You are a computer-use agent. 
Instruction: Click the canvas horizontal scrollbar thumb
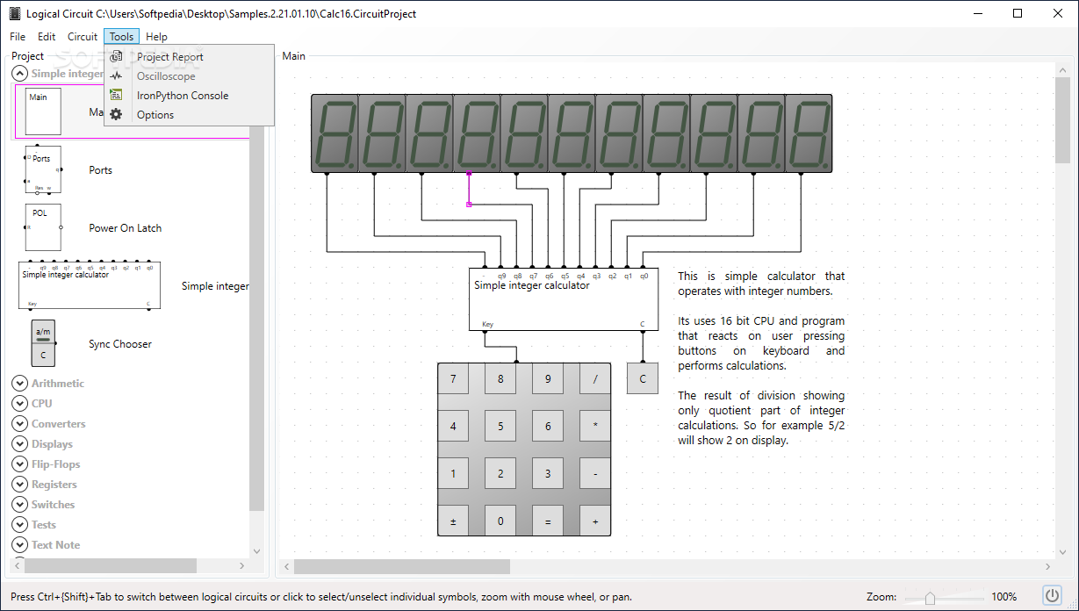pos(402,567)
